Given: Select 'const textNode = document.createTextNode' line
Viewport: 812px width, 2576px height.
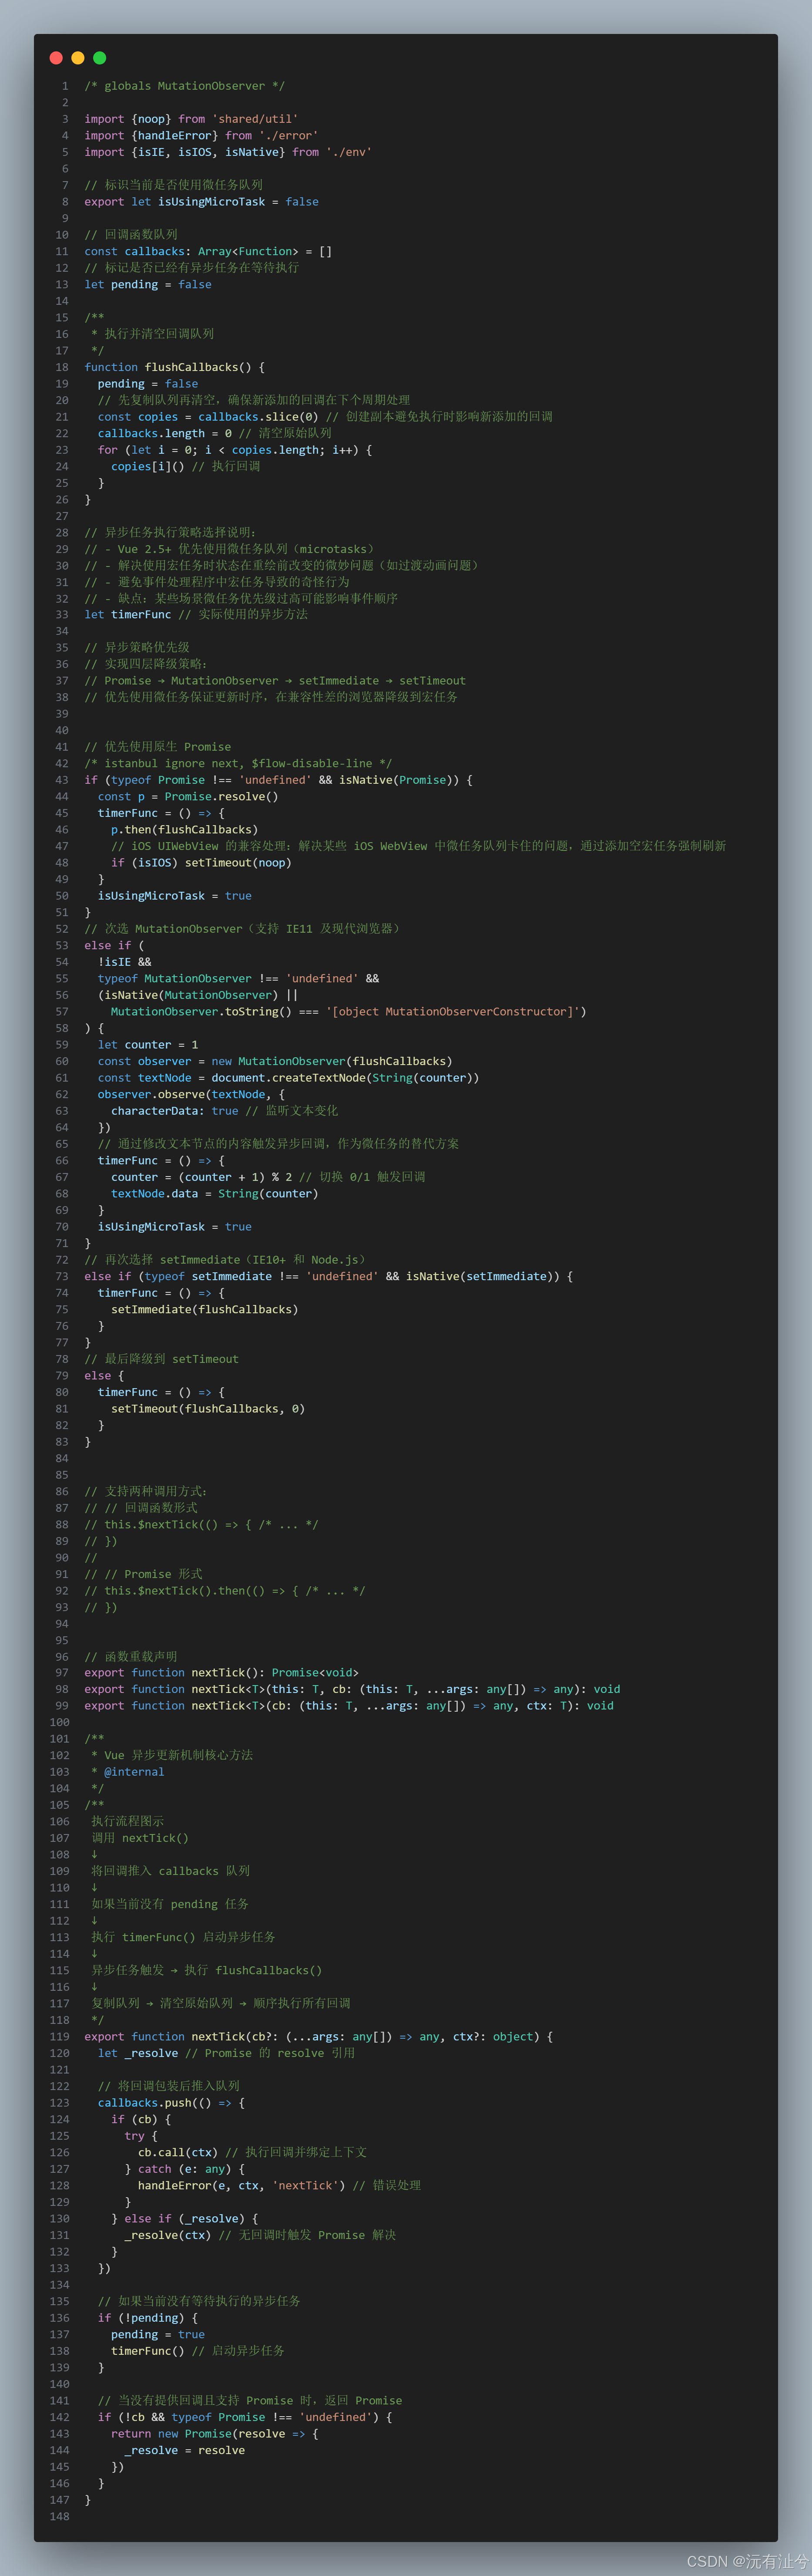Looking at the screenshot, I should (x=289, y=1078).
